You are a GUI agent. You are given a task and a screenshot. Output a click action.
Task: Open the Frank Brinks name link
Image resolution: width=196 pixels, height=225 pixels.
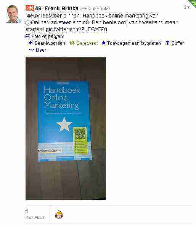(x=61, y=8)
